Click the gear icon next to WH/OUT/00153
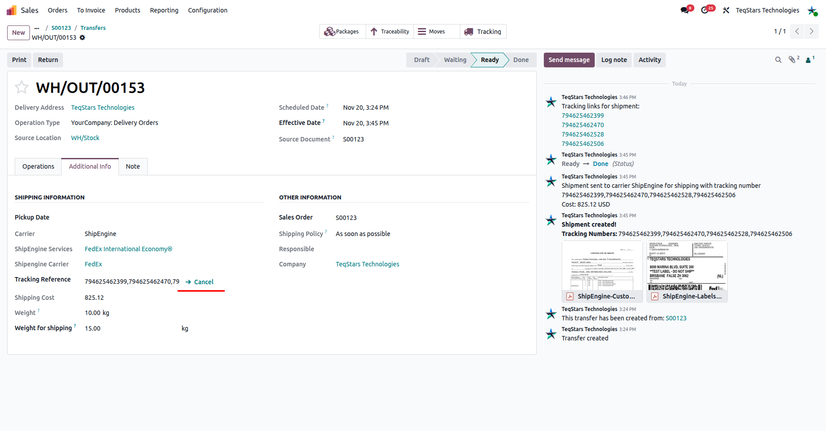This screenshot has width=826, height=431. click(x=82, y=37)
